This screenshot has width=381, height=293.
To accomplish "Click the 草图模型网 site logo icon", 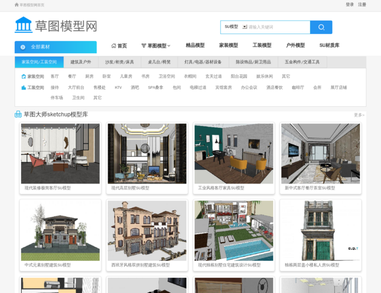I will pyautogui.click(x=23, y=25).
